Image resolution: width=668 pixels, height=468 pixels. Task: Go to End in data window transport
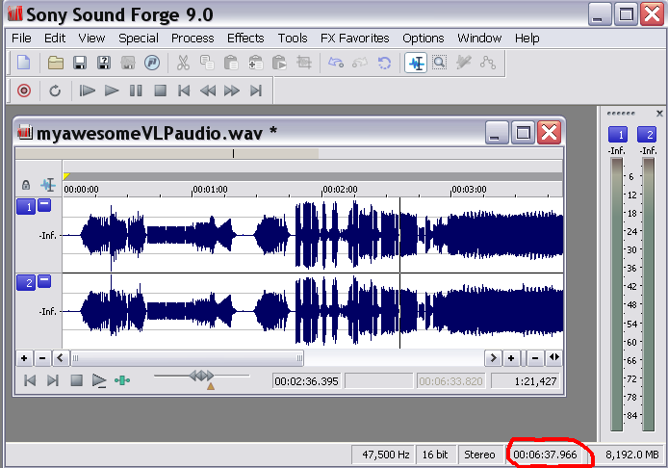click(x=53, y=380)
